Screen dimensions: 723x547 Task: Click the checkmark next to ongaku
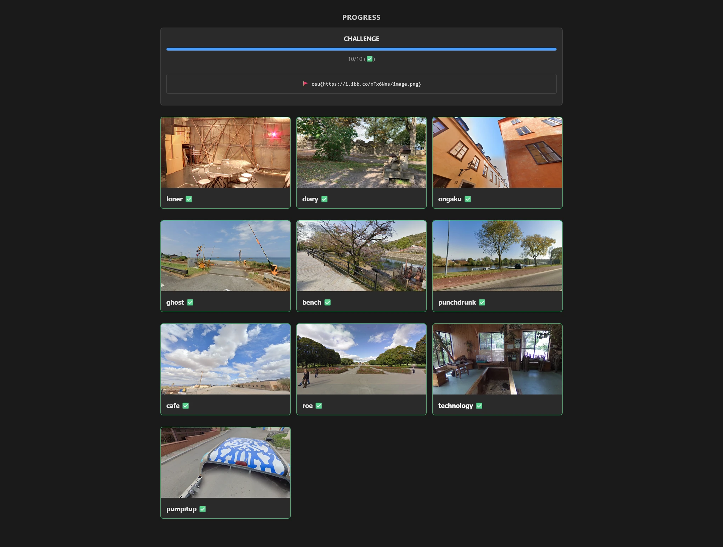pos(468,199)
